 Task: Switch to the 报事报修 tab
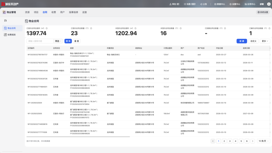click(x=73, y=12)
